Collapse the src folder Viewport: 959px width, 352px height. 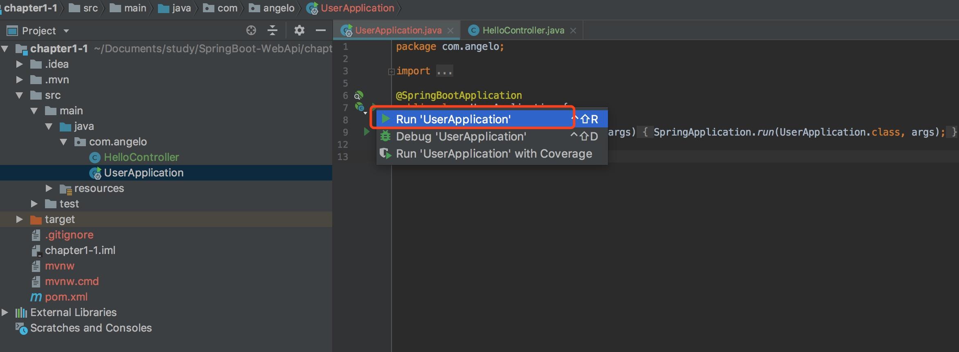(19, 95)
